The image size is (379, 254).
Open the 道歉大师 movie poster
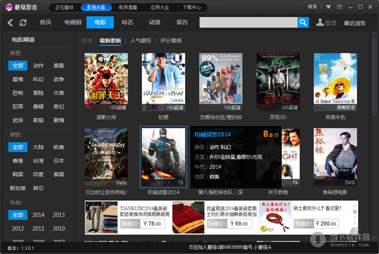(106, 82)
